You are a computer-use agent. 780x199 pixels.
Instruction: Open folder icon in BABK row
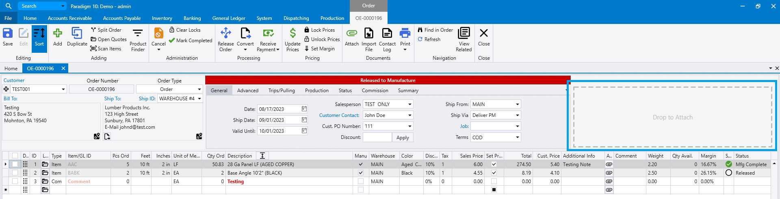coord(45,173)
